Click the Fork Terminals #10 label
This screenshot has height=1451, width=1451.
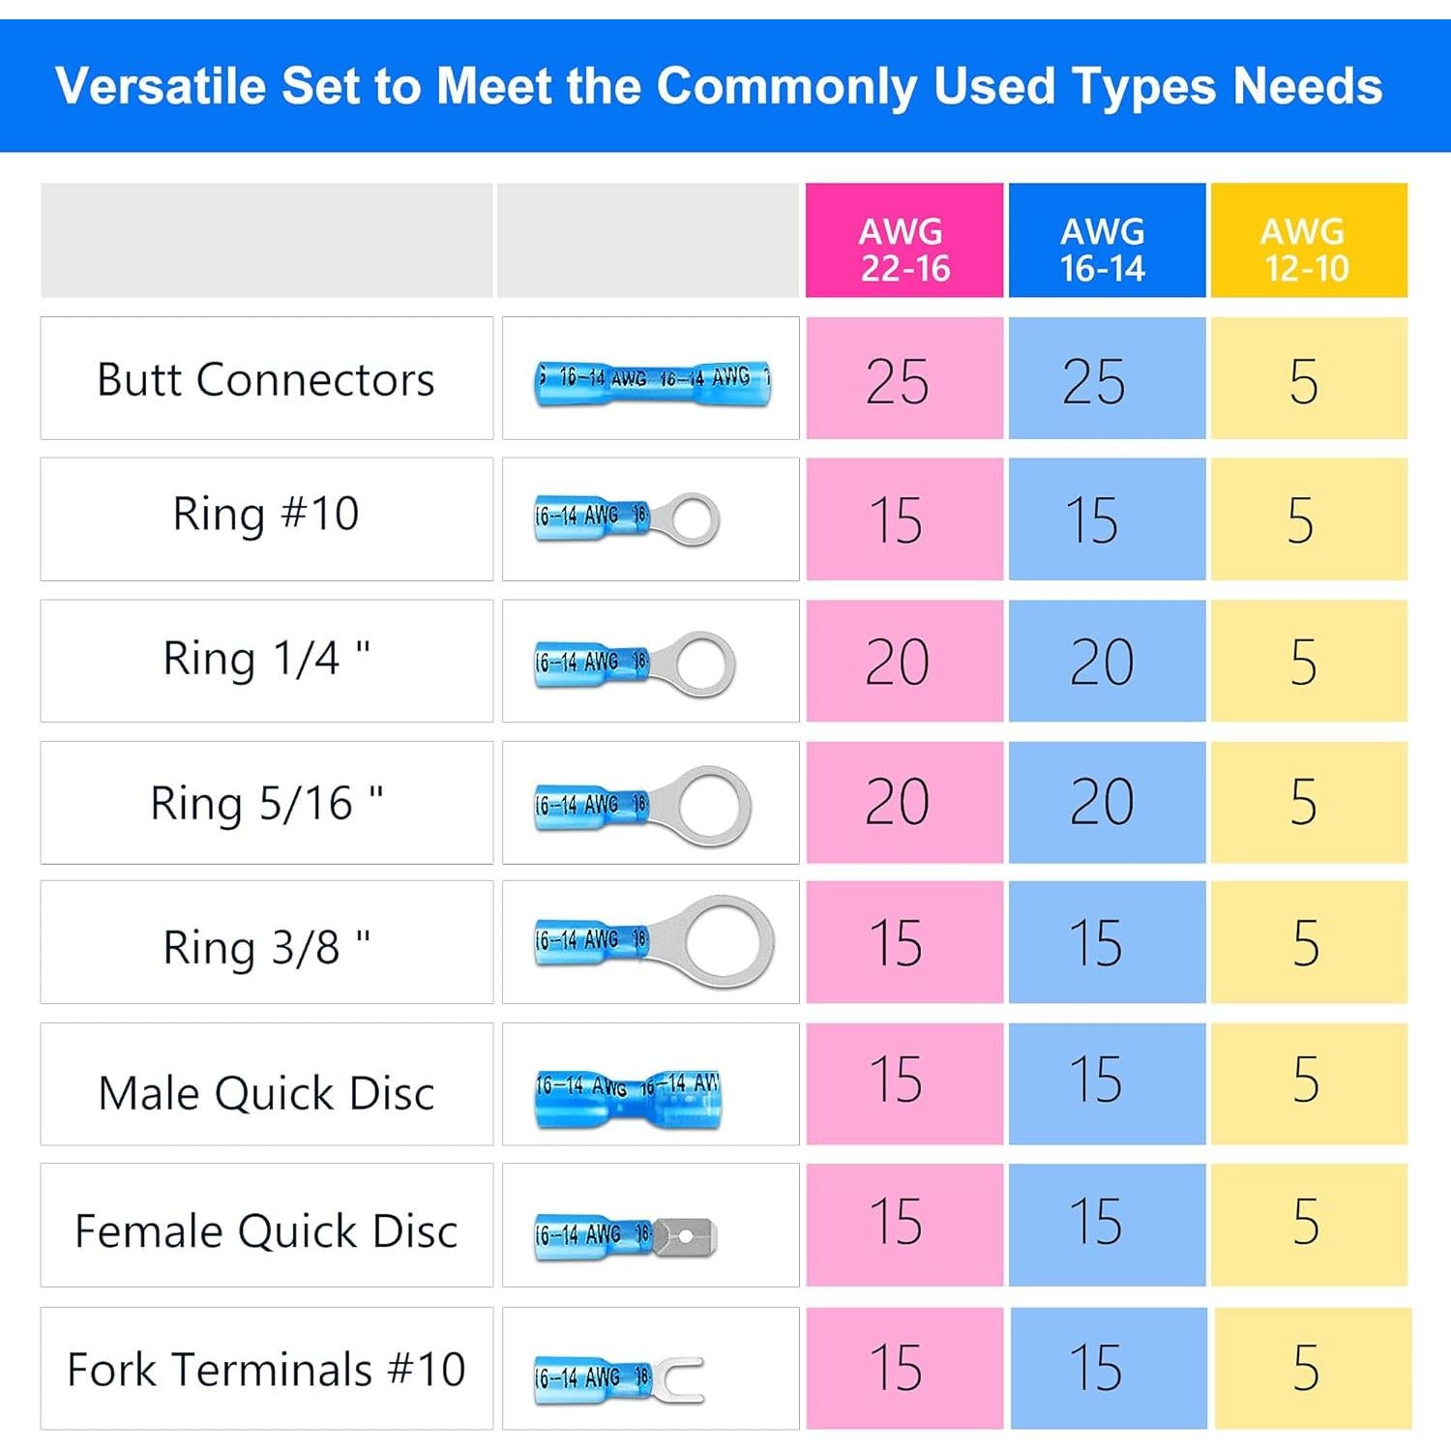[266, 1370]
